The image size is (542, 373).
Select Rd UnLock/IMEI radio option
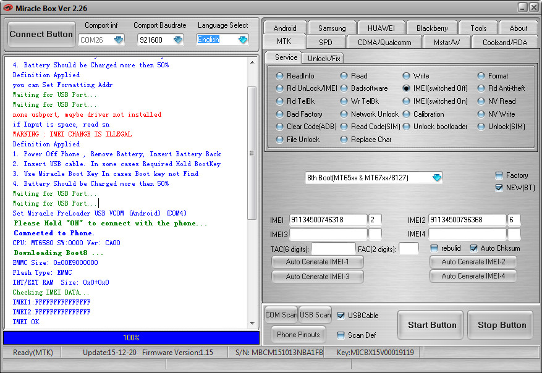[x=279, y=88]
